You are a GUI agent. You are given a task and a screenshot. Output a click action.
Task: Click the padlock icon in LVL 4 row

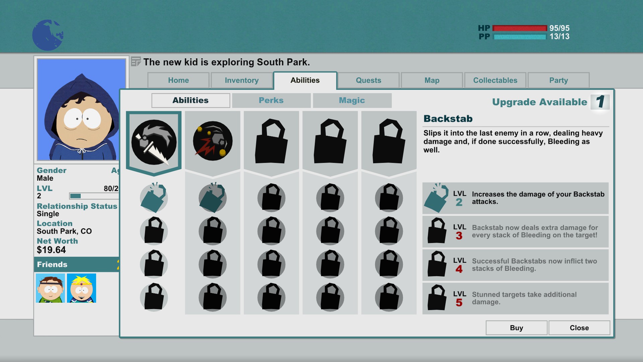[x=437, y=264]
